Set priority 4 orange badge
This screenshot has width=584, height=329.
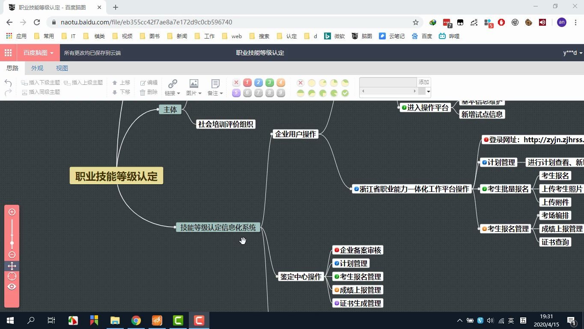pyautogui.click(x=280, y=83)
